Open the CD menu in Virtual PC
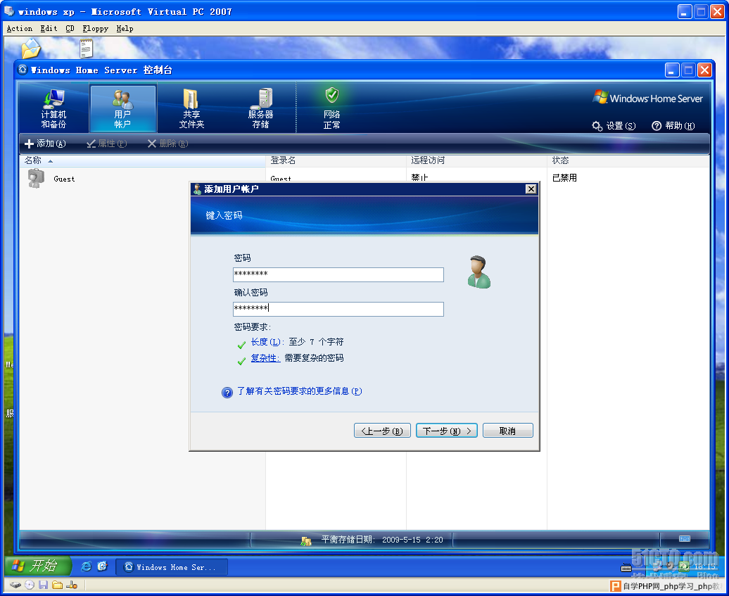This screenshot has width=729, height=596. [x=70, y=28]
